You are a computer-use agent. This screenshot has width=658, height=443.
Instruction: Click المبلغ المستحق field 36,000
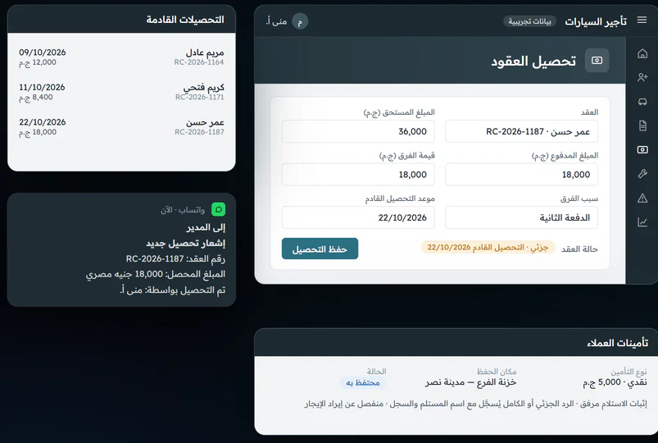[x=358, y=131]
